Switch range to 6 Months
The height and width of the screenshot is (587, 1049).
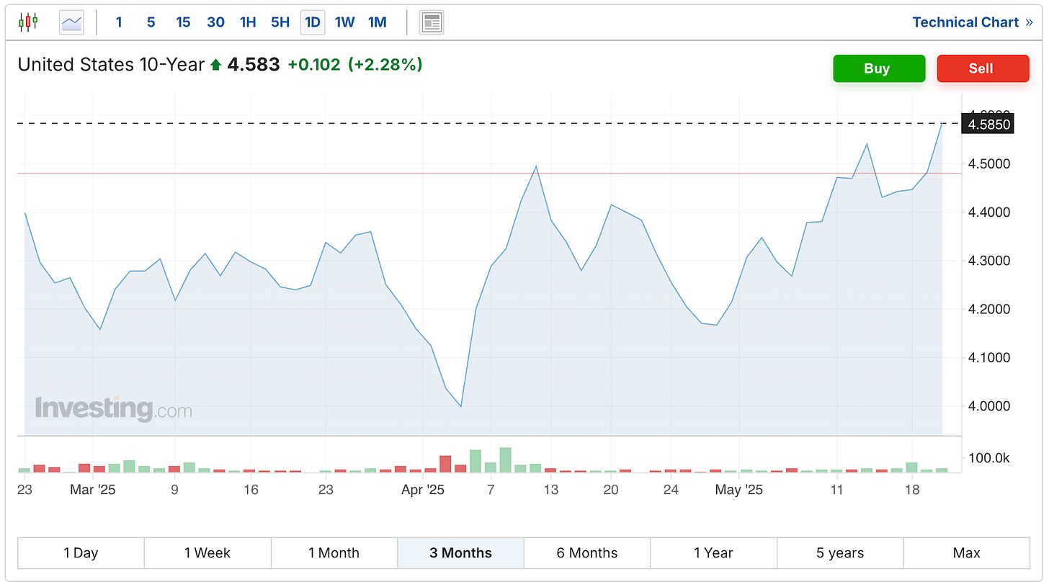587,553
